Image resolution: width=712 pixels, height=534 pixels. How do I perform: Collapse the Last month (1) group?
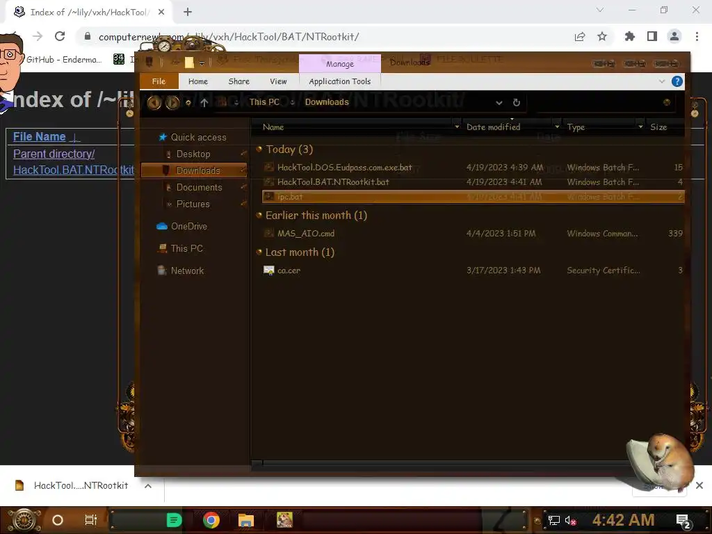[x=259, y=252]
